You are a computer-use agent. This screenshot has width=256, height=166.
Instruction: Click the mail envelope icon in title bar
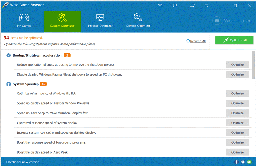click(160, 6)
